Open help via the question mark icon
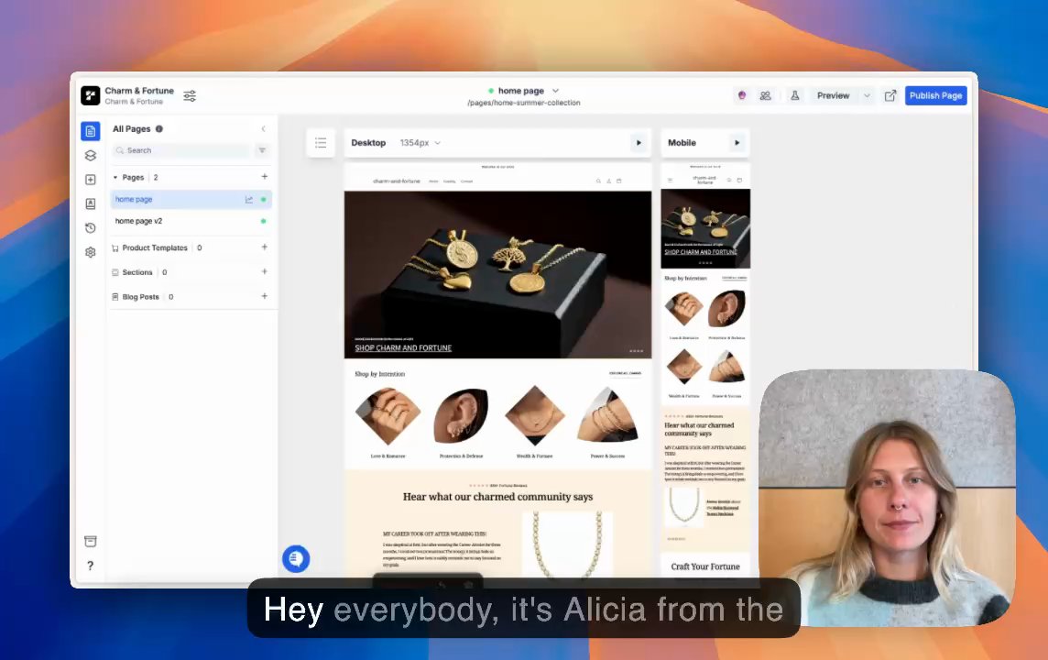The height and width of the screenshot is (660, 1048). [90, 566]
